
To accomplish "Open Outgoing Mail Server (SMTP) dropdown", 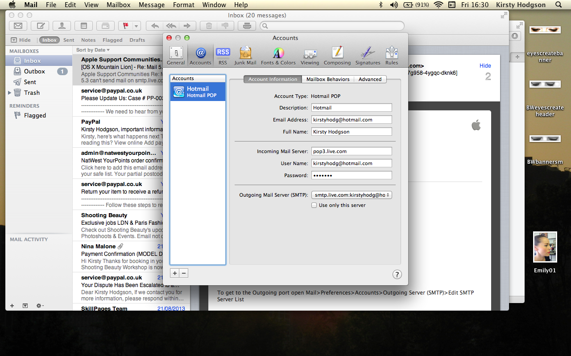I will (x=352, y=195).
